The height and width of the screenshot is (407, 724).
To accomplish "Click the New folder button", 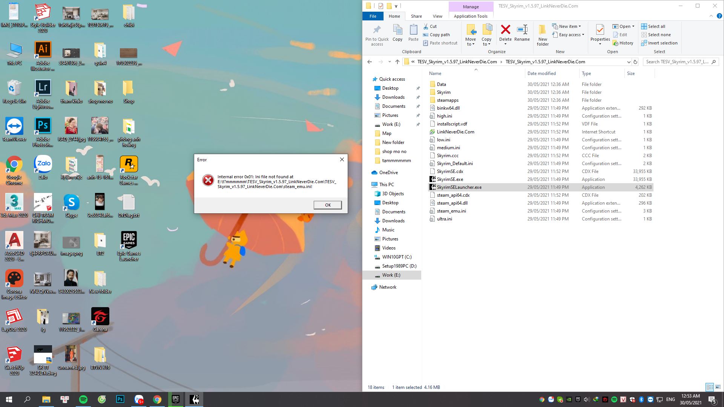I will 542,34.
